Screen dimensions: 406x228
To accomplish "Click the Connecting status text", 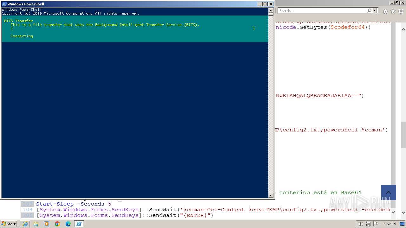I will tap(22, 36).
